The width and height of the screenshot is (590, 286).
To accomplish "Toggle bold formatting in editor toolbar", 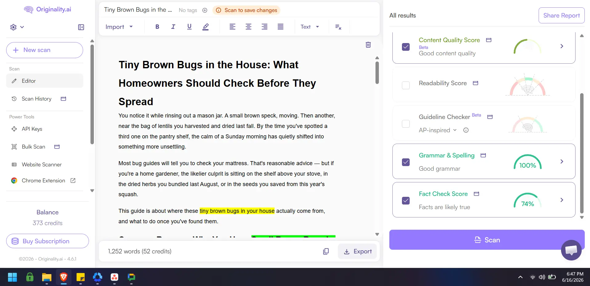I will click(157, 27).
